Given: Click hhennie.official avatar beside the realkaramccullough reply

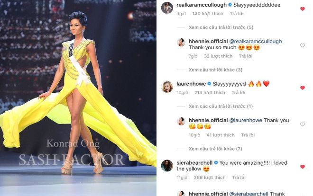Looking at the screenshot, I should (181, 42).
